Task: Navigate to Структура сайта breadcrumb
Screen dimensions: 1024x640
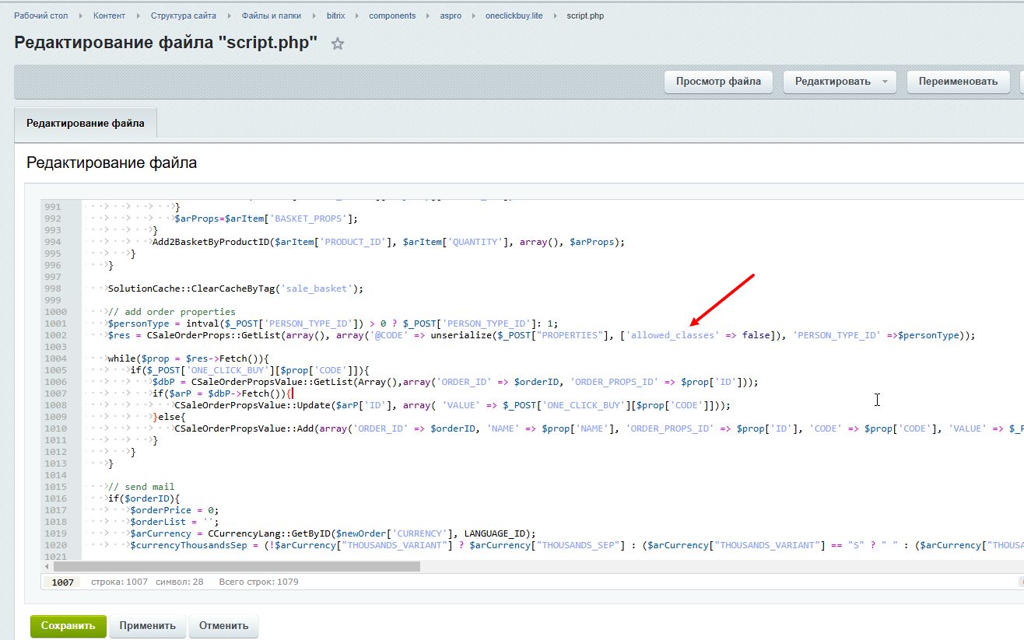Action: [184, 16]
